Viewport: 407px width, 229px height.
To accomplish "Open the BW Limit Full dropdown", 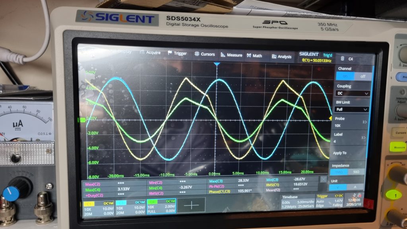I will click(x=353, y=109).
